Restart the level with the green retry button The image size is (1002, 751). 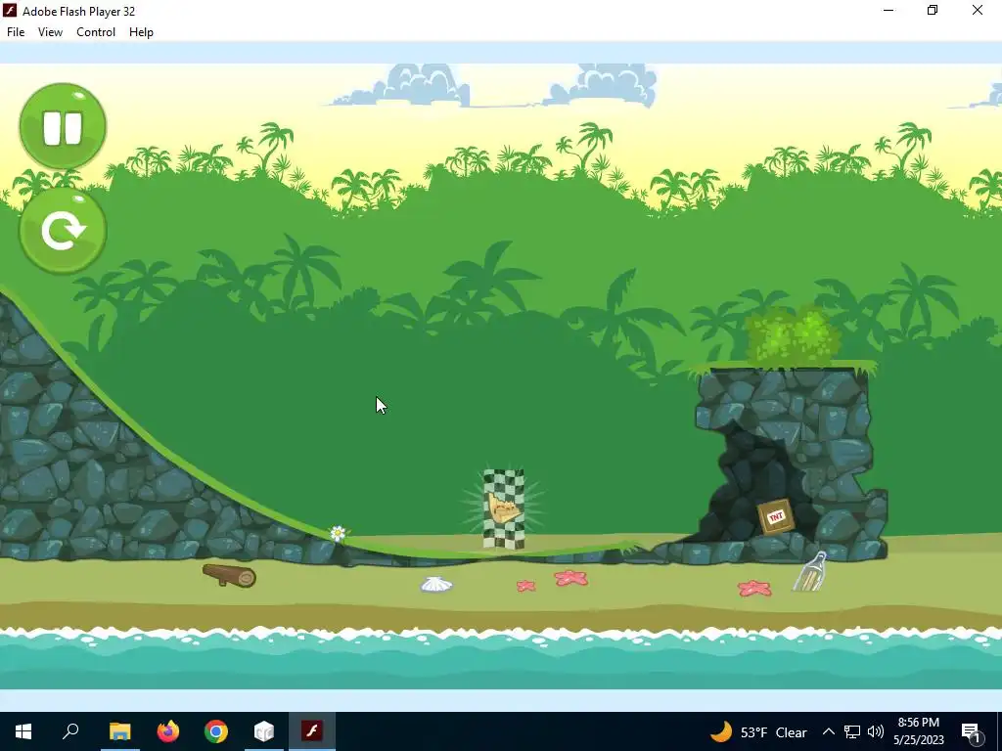click(63, 231)
